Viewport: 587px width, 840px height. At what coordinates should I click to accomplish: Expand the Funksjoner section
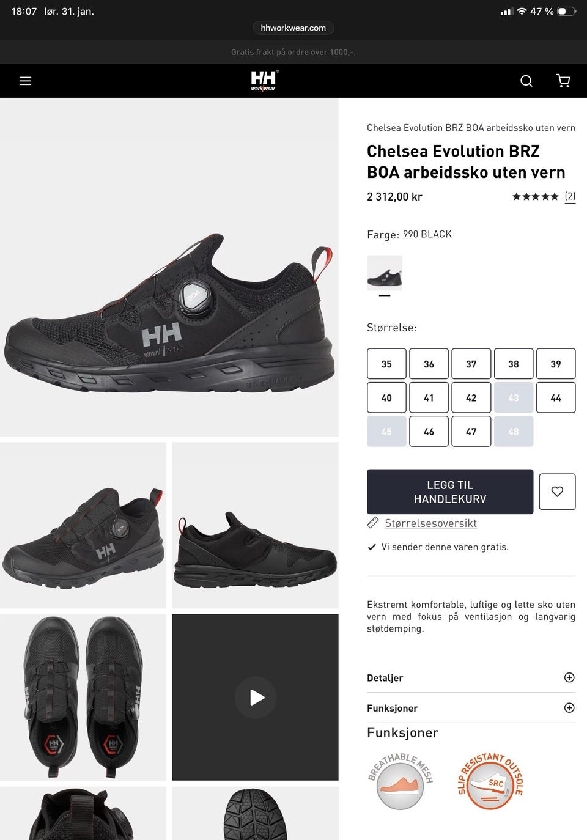[x=471, y=708]
